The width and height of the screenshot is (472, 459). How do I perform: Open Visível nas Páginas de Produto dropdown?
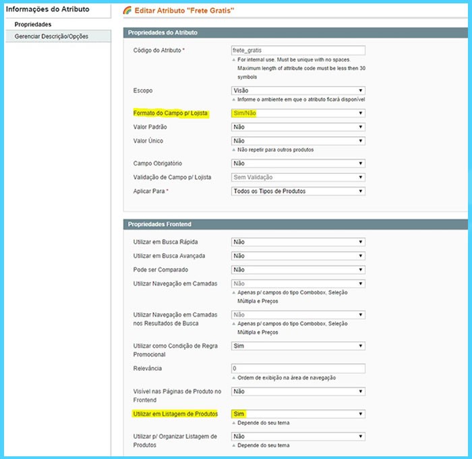click(x=298, y=391)
